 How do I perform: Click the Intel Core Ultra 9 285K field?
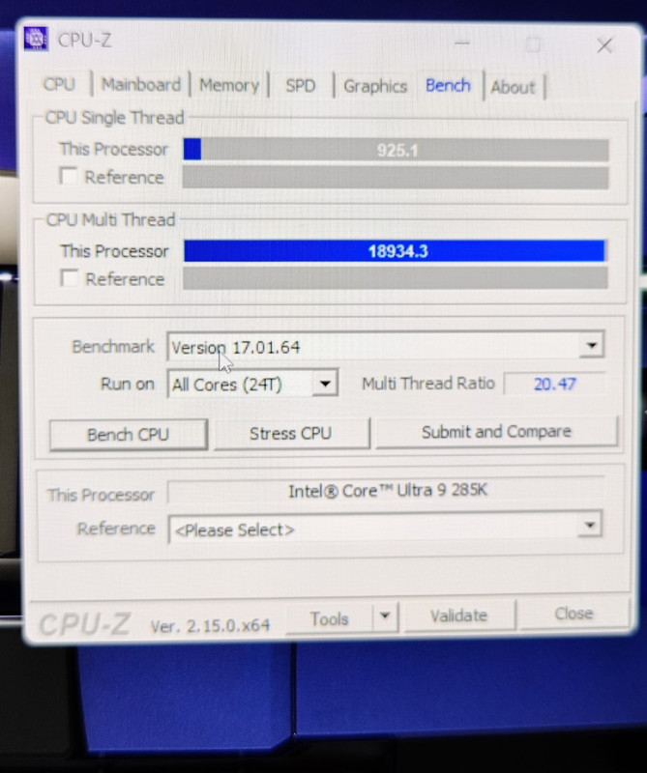click(x=386, y=491)
